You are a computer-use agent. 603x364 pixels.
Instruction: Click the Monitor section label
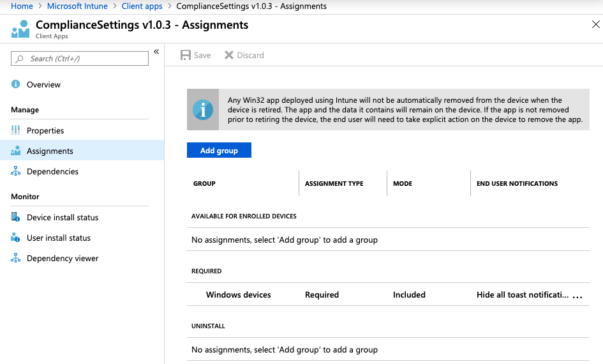click(25, 197)
